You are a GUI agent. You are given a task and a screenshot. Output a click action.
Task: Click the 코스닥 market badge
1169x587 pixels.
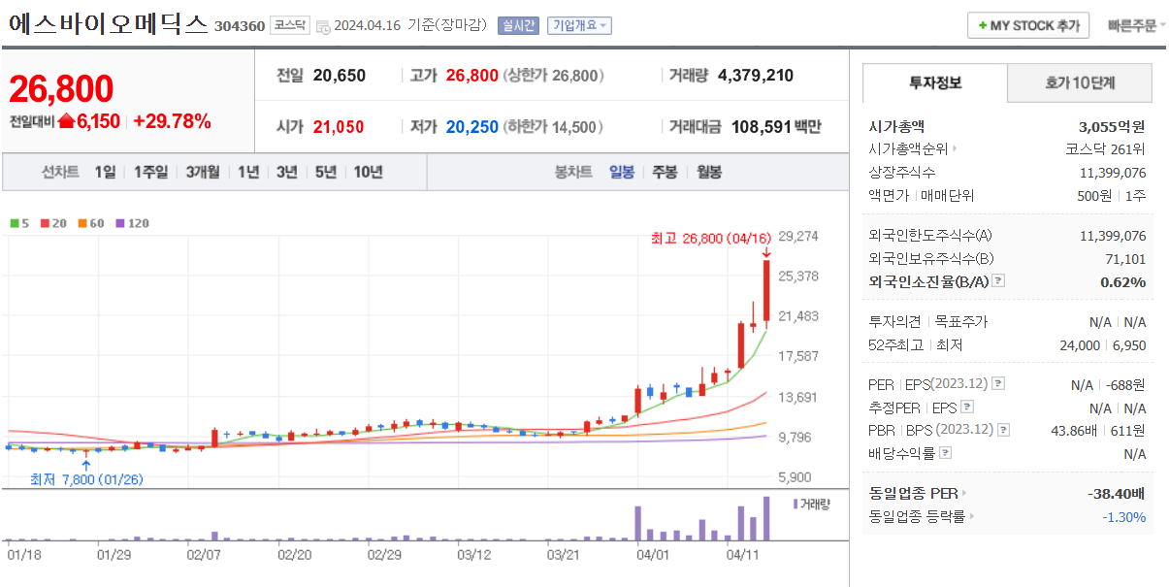tap(289, 26)
